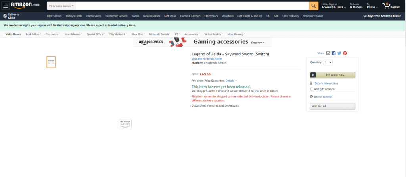This screenshot has height=177, width=406.
Task: Tick the Add gift options checkbox
Action: click(x=312, y=89)
